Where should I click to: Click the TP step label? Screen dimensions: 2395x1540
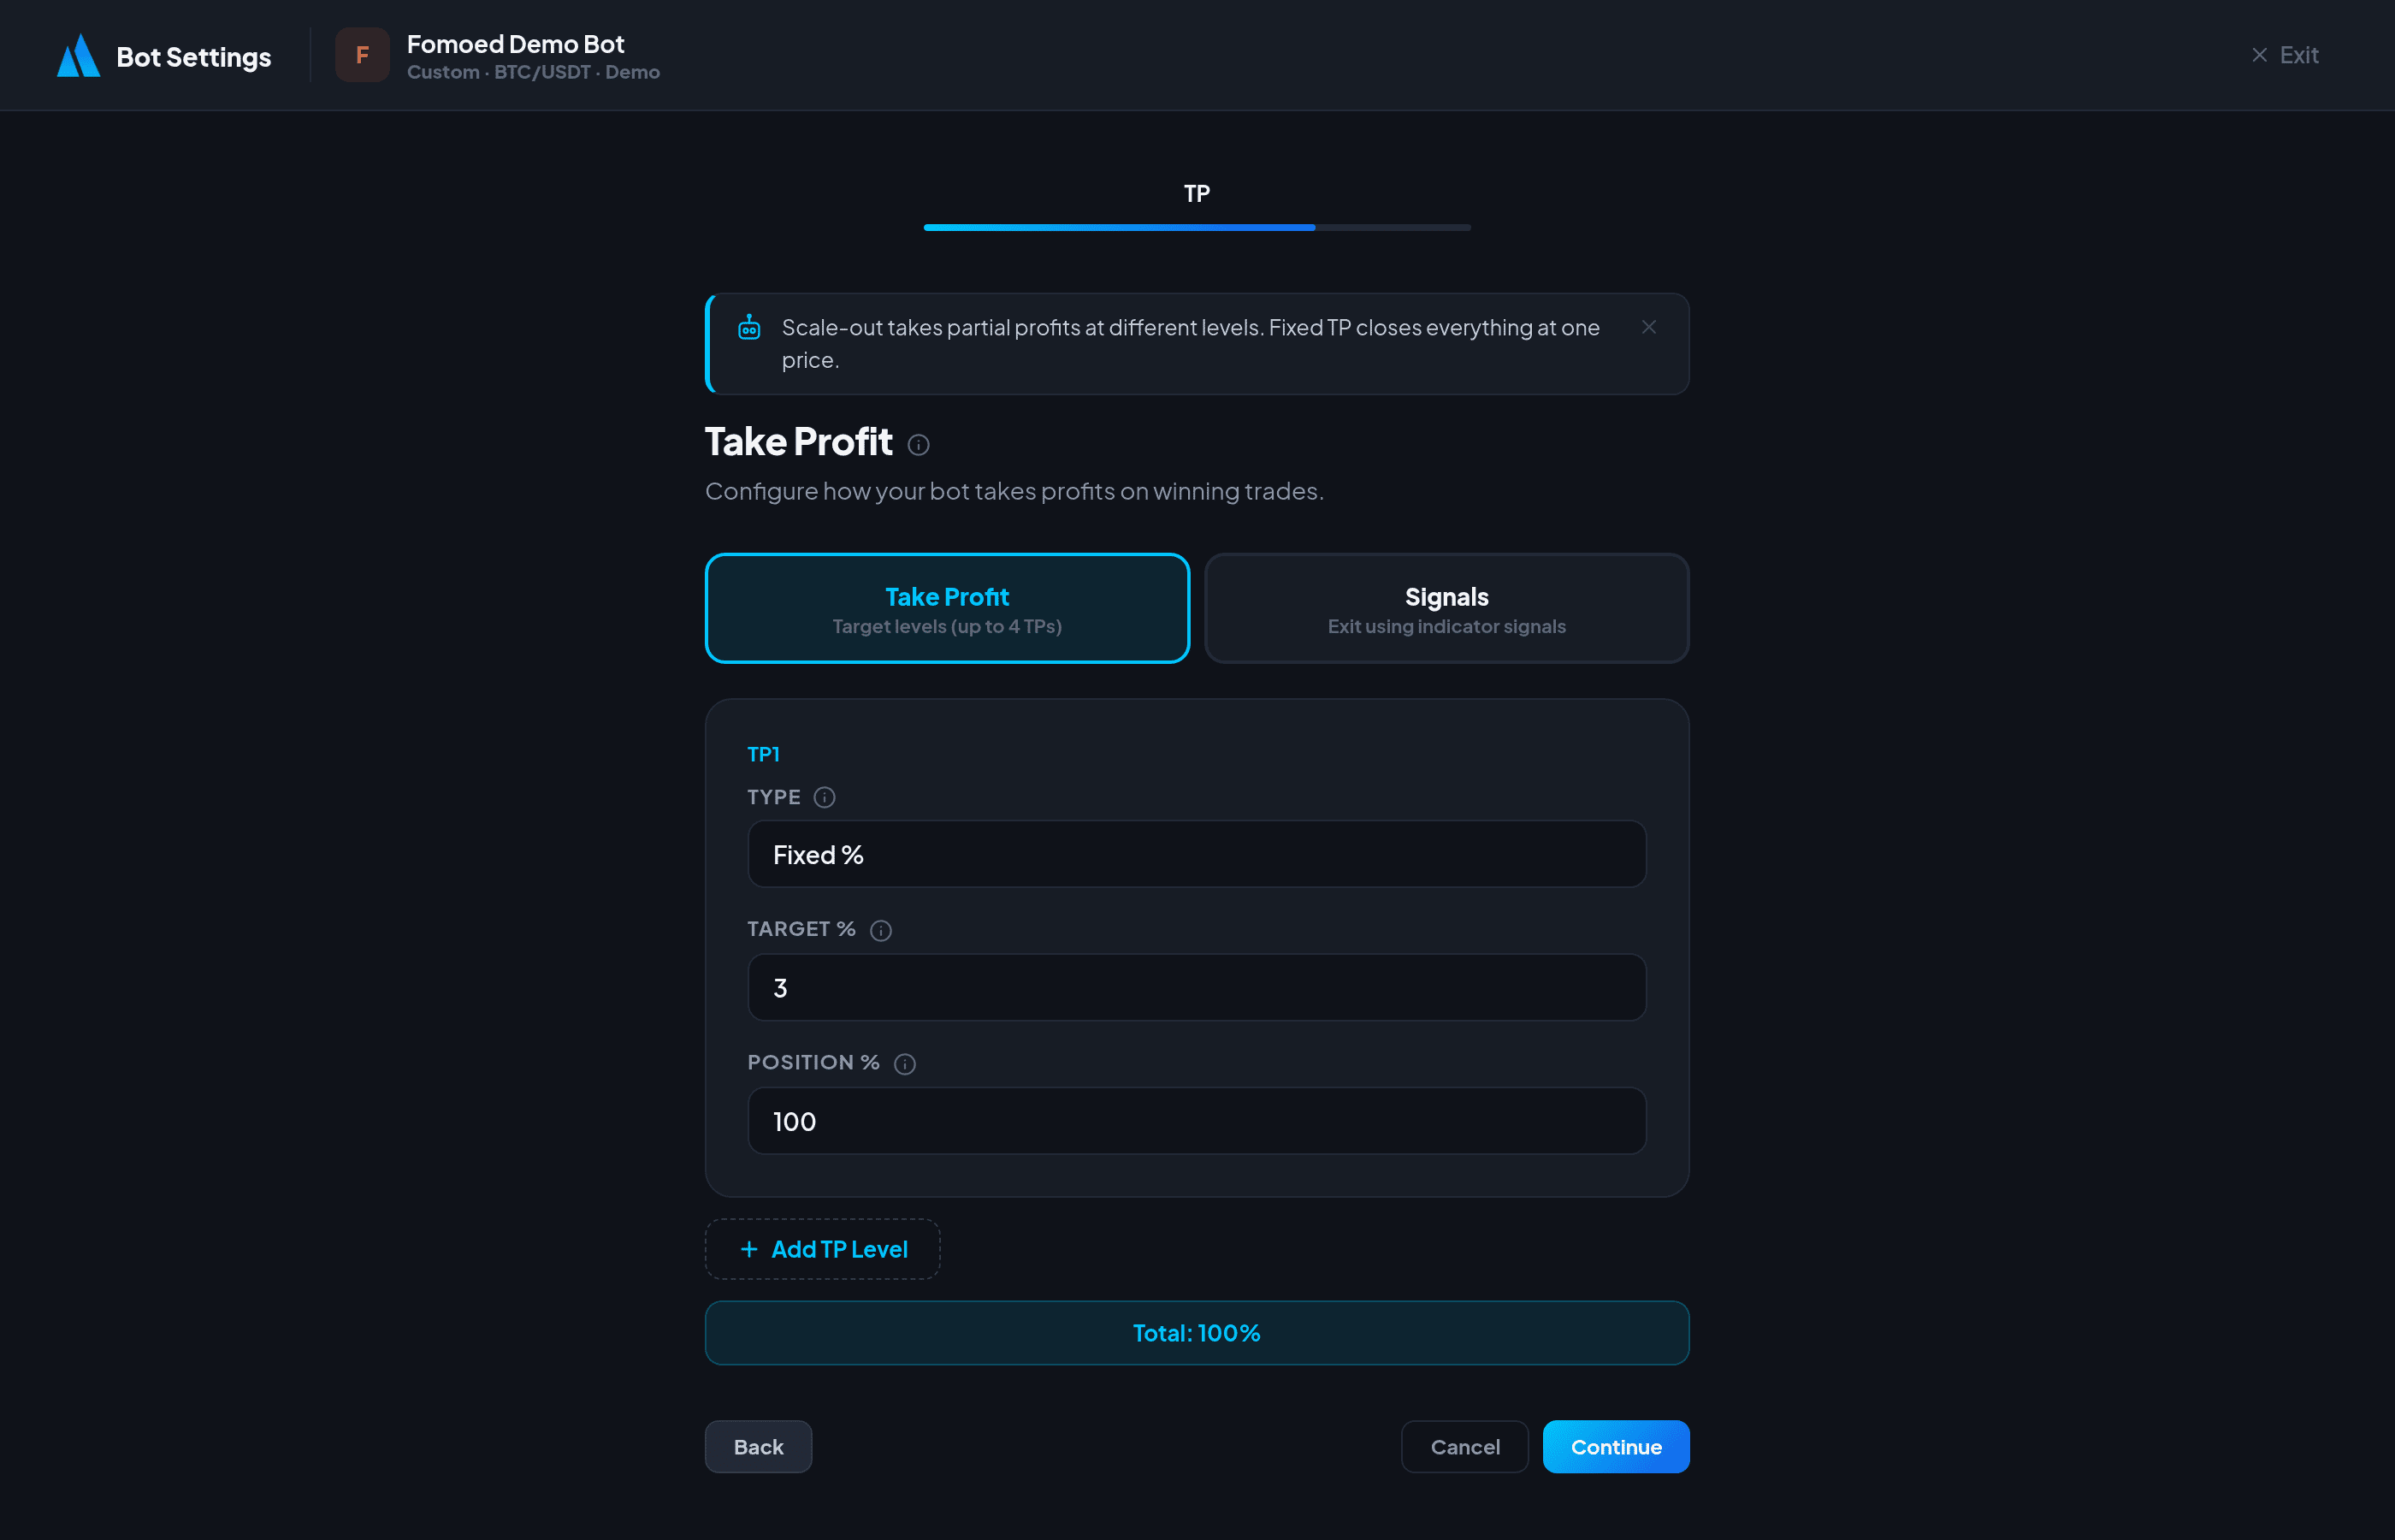[x=1197, y=193]
